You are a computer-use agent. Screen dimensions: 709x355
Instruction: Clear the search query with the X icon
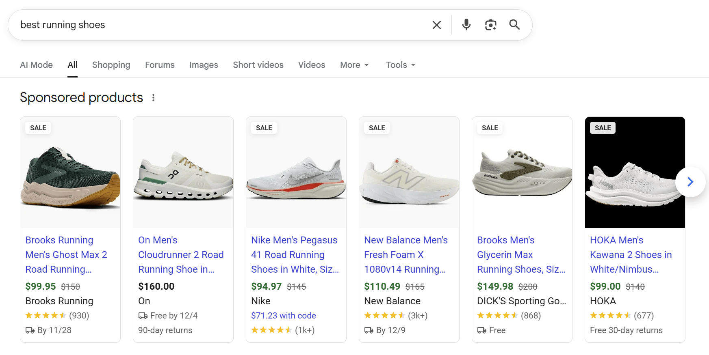437,25
